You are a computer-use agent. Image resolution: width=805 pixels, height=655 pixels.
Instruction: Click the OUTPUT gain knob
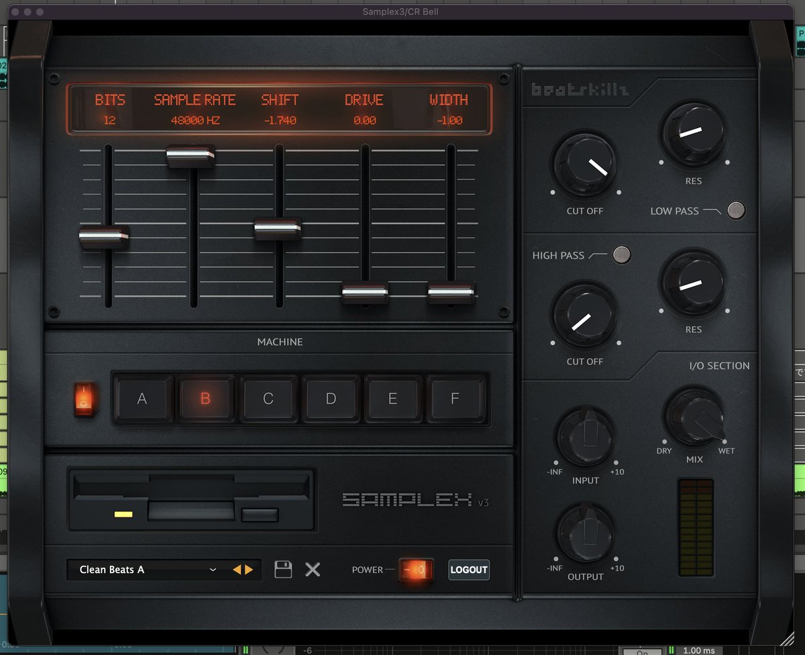(x=586, y=534)
